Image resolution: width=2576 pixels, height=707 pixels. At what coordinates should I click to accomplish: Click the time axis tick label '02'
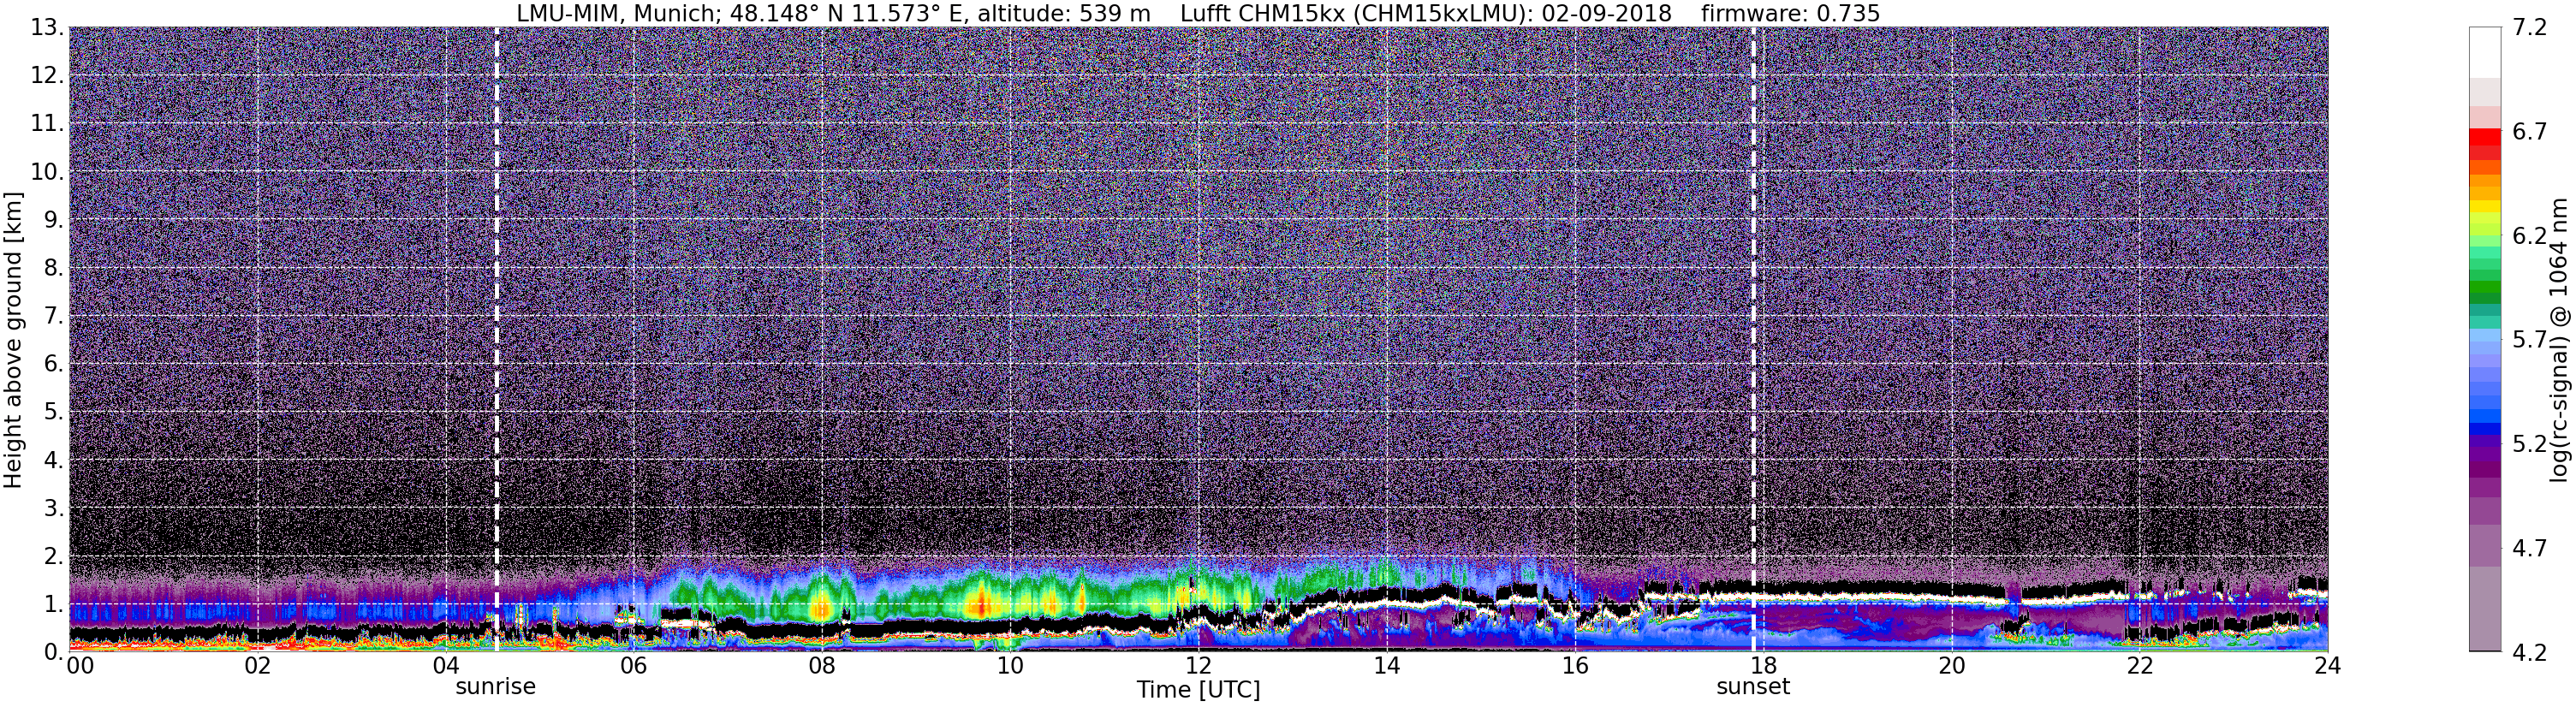(x=258, y=666)
